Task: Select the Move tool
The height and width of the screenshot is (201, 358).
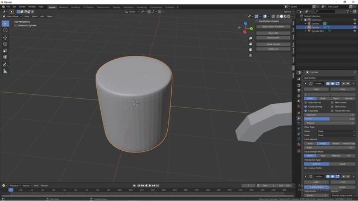Action: point(5,37)
